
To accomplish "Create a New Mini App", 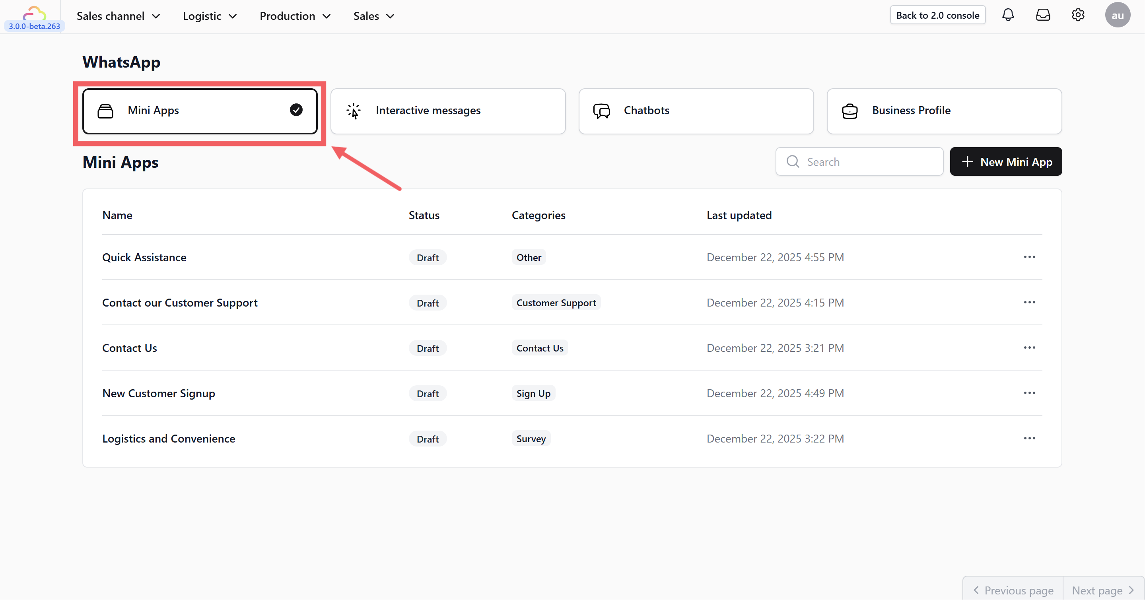I will coord(1006,161).
